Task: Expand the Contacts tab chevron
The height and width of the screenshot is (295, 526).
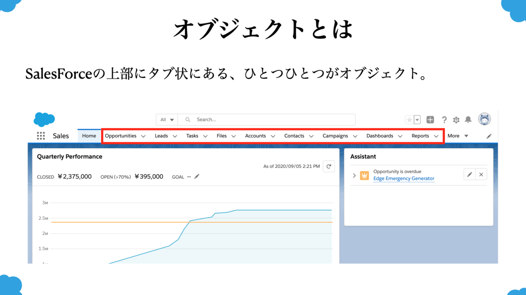Action: [x=311, y=136]
